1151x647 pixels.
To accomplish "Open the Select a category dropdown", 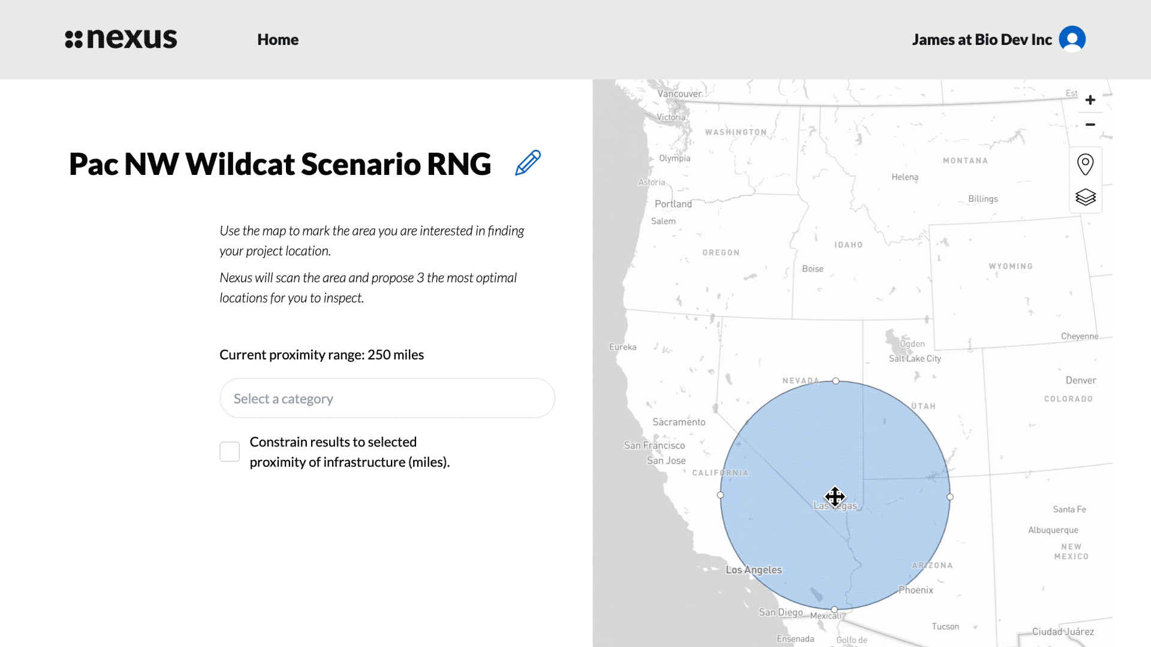I will pos(387,398).
